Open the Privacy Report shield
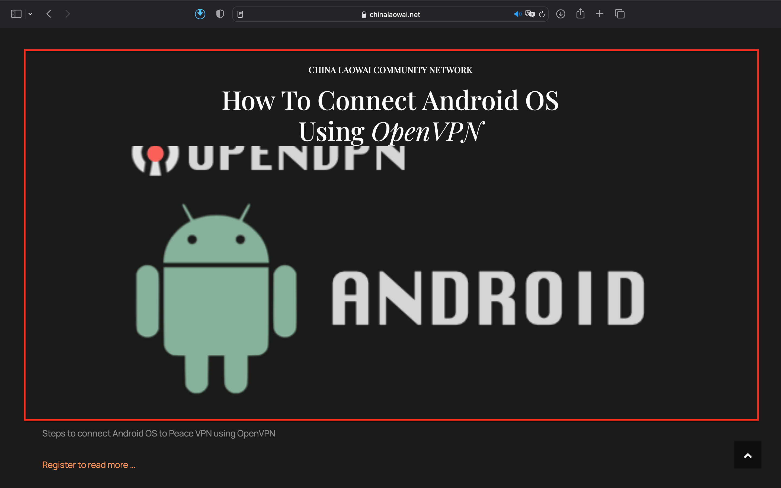This screenshot has width=781, height=488. 220,14
